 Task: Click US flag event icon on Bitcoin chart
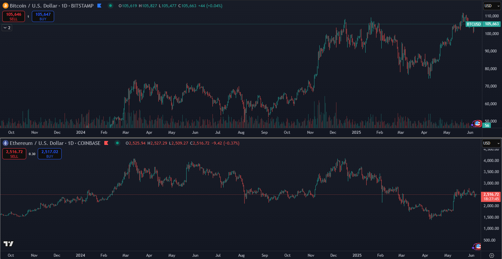(x=477, y=124)
